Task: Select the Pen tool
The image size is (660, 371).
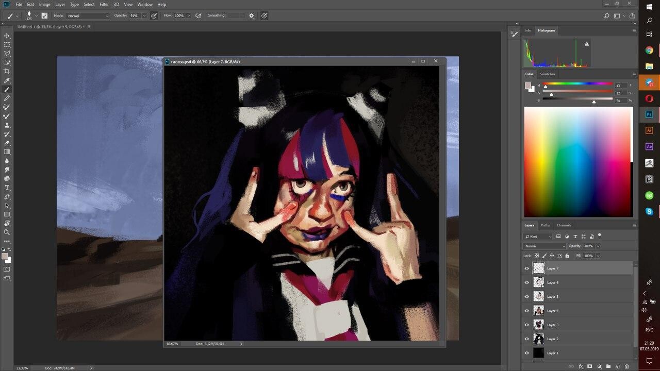Action: (x=7, y=197)
